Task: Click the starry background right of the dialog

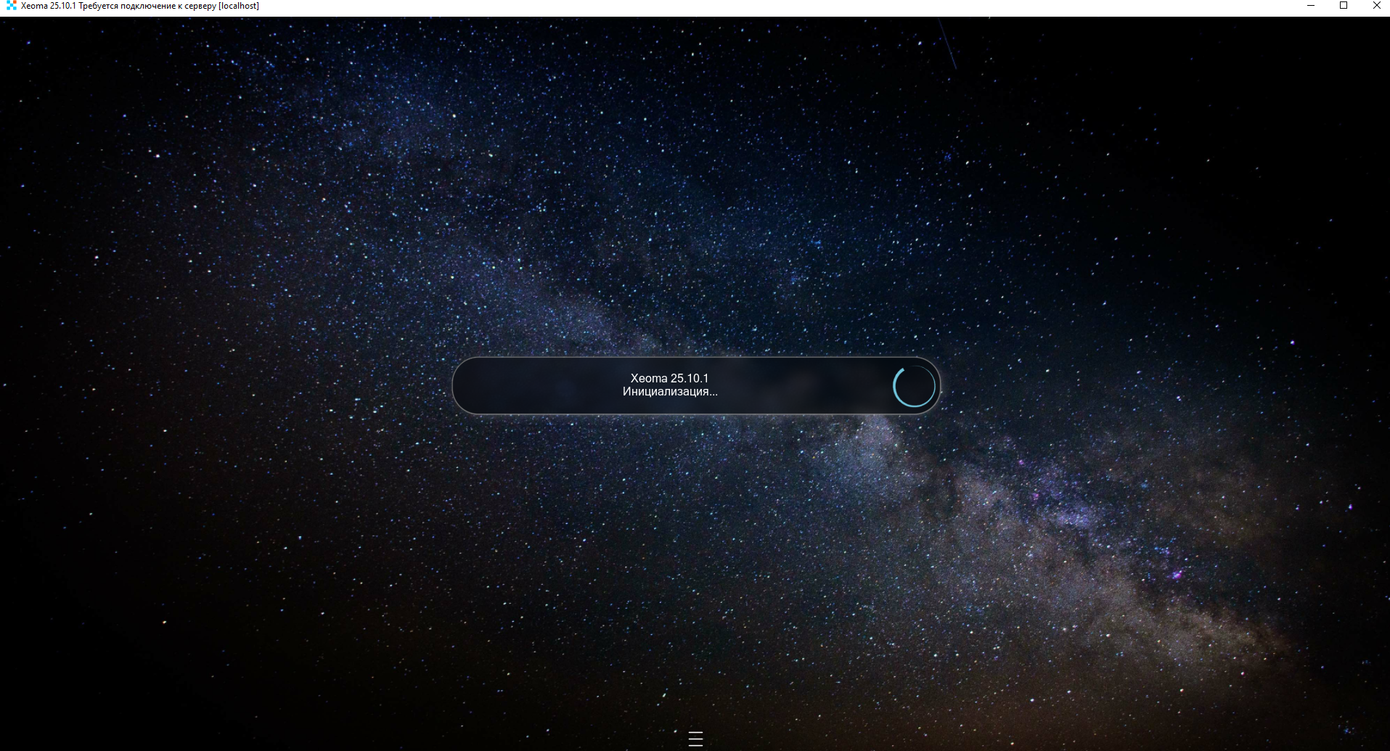Action: (1161, 386)
